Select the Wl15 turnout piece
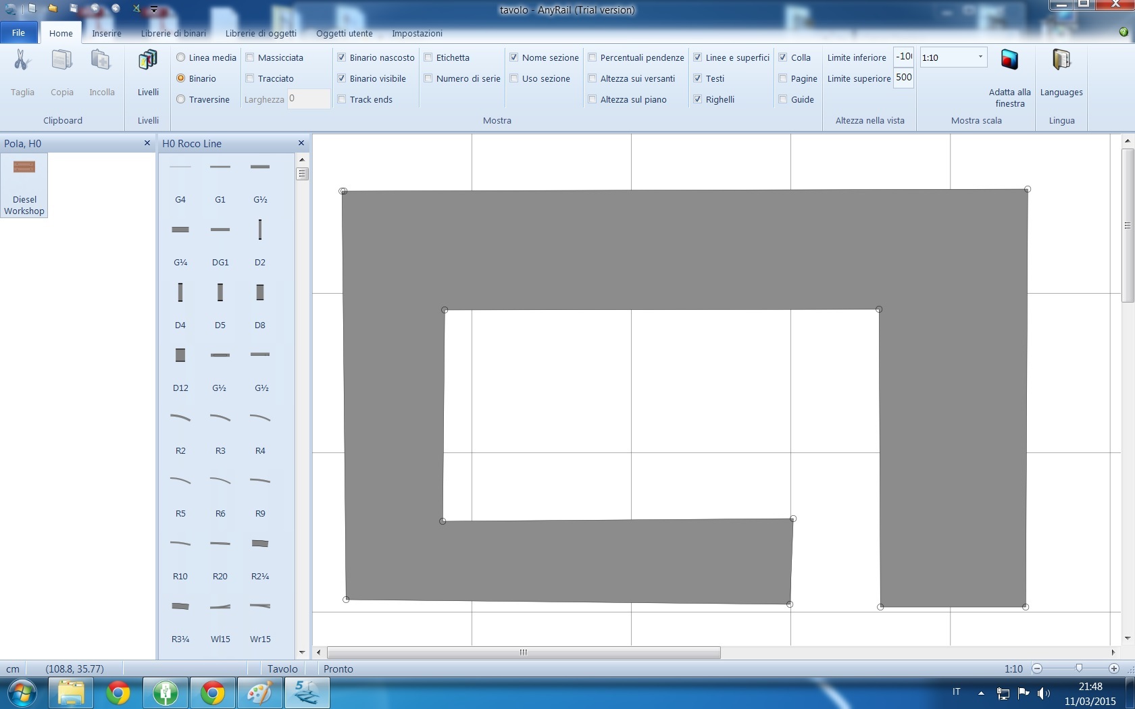Screen dimensions: 1135x709 [220, 621]
